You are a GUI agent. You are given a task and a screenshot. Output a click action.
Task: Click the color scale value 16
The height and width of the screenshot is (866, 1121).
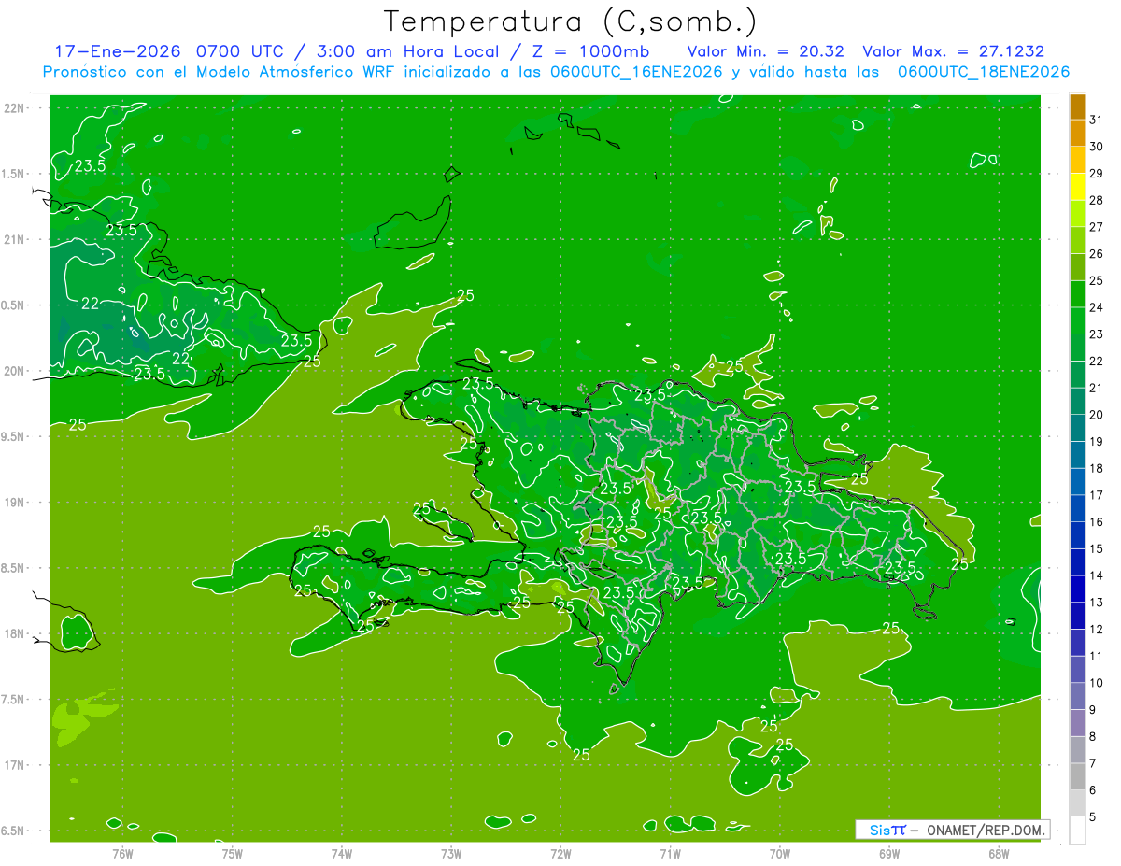pyautogui.click(x=1097, y=521)
